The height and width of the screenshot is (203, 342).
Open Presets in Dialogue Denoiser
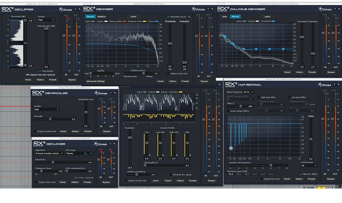click(312, 72)
